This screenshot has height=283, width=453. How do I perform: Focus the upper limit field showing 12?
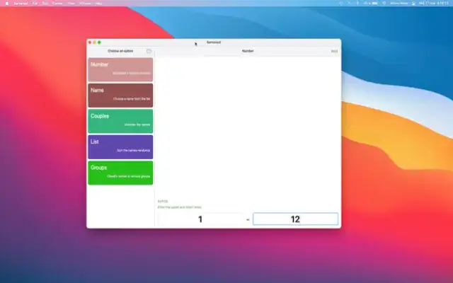[x=295, y=219]
